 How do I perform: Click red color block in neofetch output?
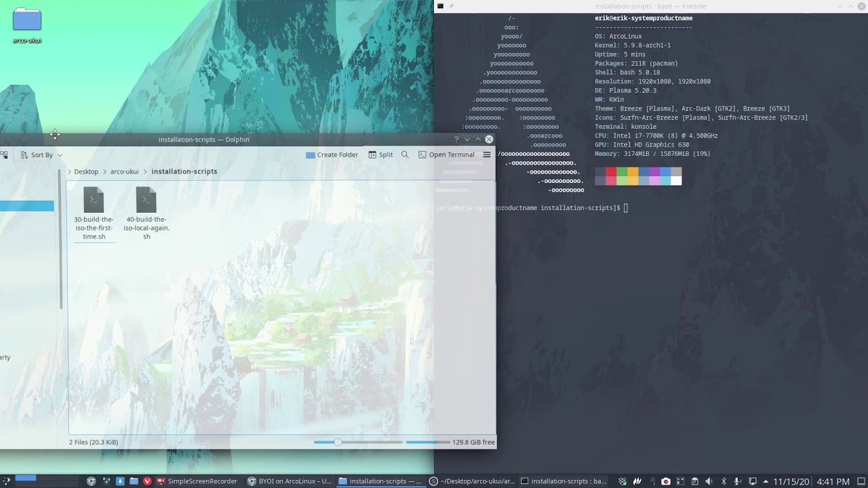(610, 172)
